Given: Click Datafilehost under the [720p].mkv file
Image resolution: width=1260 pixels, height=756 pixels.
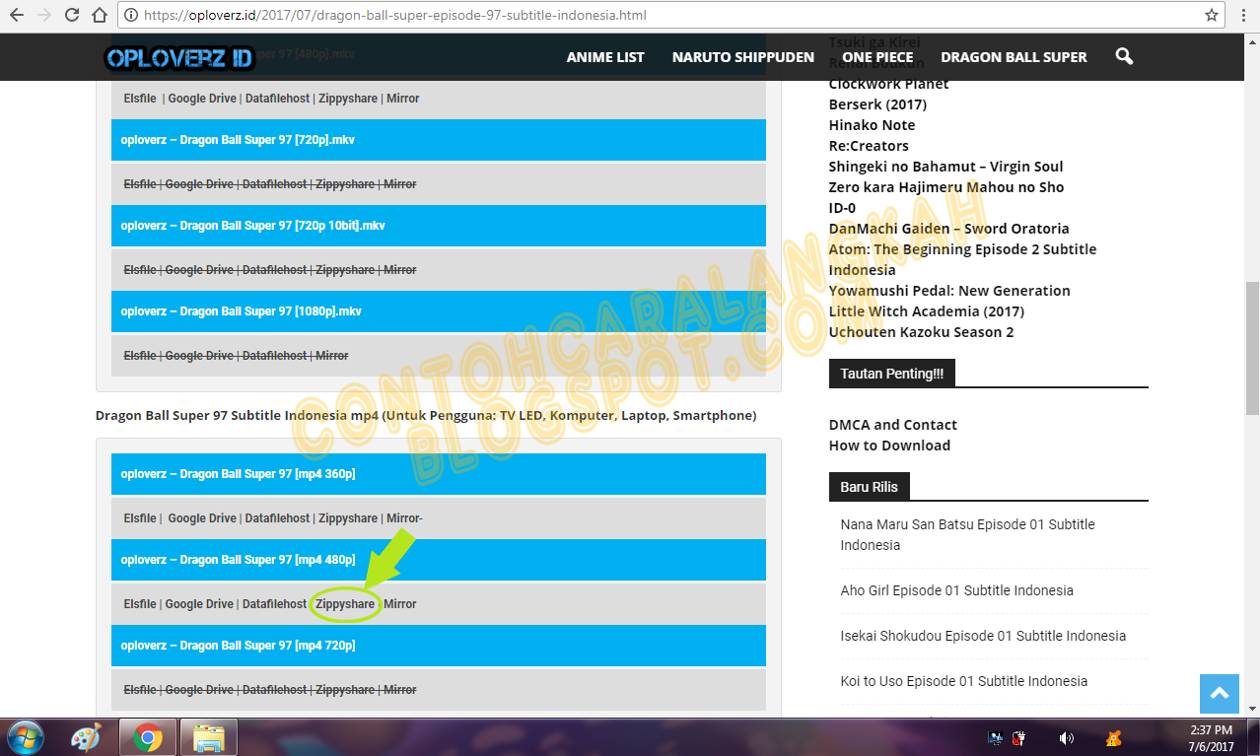Looking at the screenshot, I should point(274,184).
